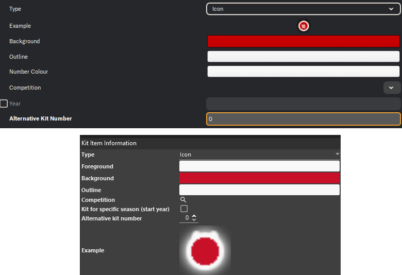This screenshot has height=275, width=402.
Task: Click the Outline swatch in Kit Item Information
Action: coord(259,190)
